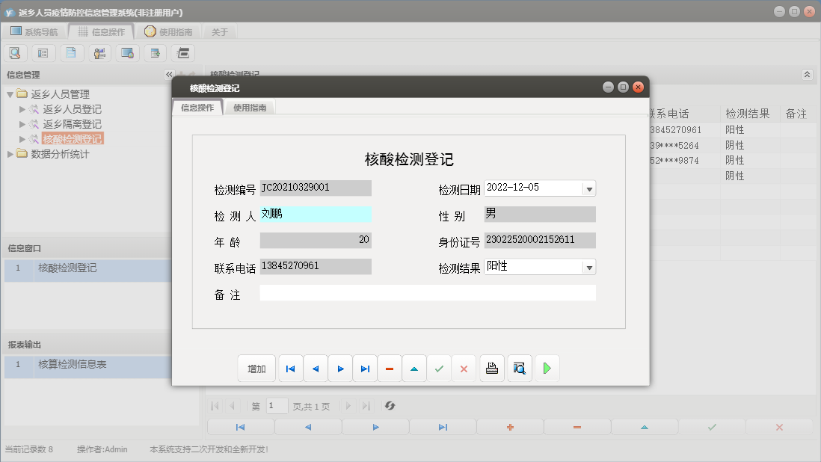Click the document view icon in the toolbar
Image resolution: width=821 pixels, height=462 pixels.
pos(71,52)
